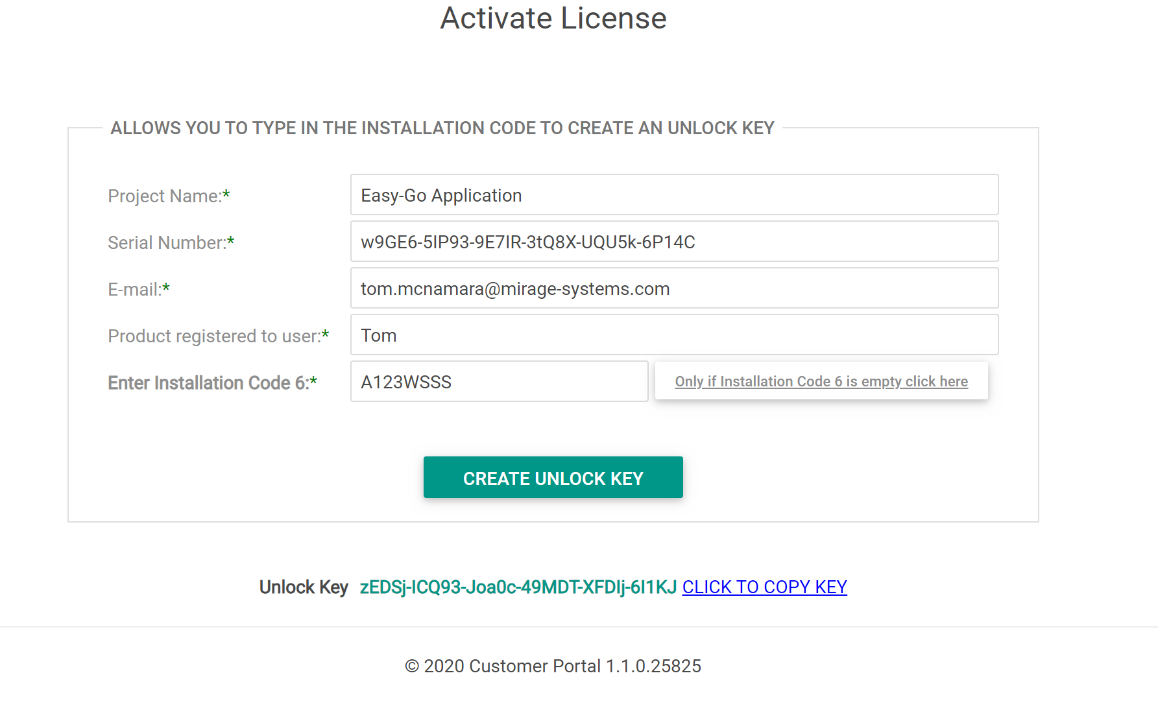Click the 'Product registered to user:' label
This screenshot has width=1158, height=706.
click(x=213, y=336)
